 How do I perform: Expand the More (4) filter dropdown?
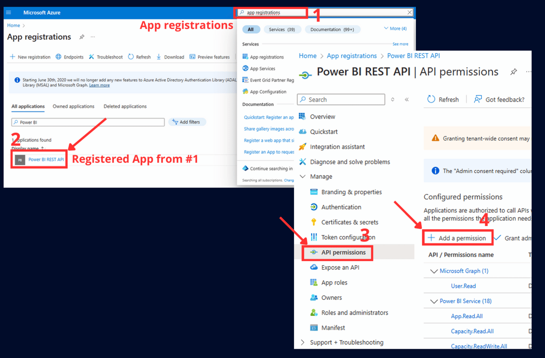[x=395, y=29]
